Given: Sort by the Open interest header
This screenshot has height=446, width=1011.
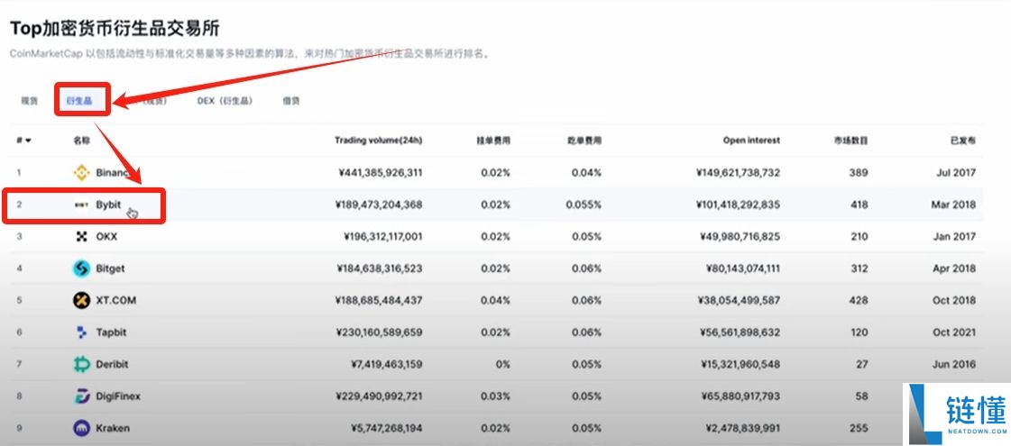Looking at the screenshot, I should point(752,140).
